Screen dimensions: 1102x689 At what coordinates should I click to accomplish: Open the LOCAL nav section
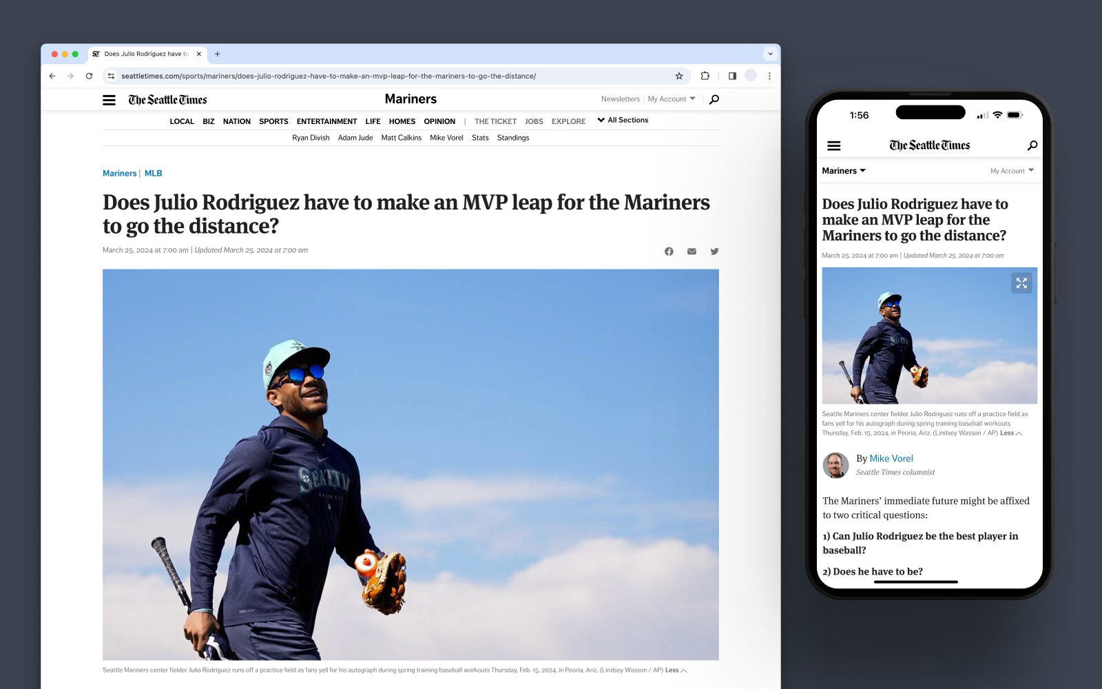[x=182, y=121]
